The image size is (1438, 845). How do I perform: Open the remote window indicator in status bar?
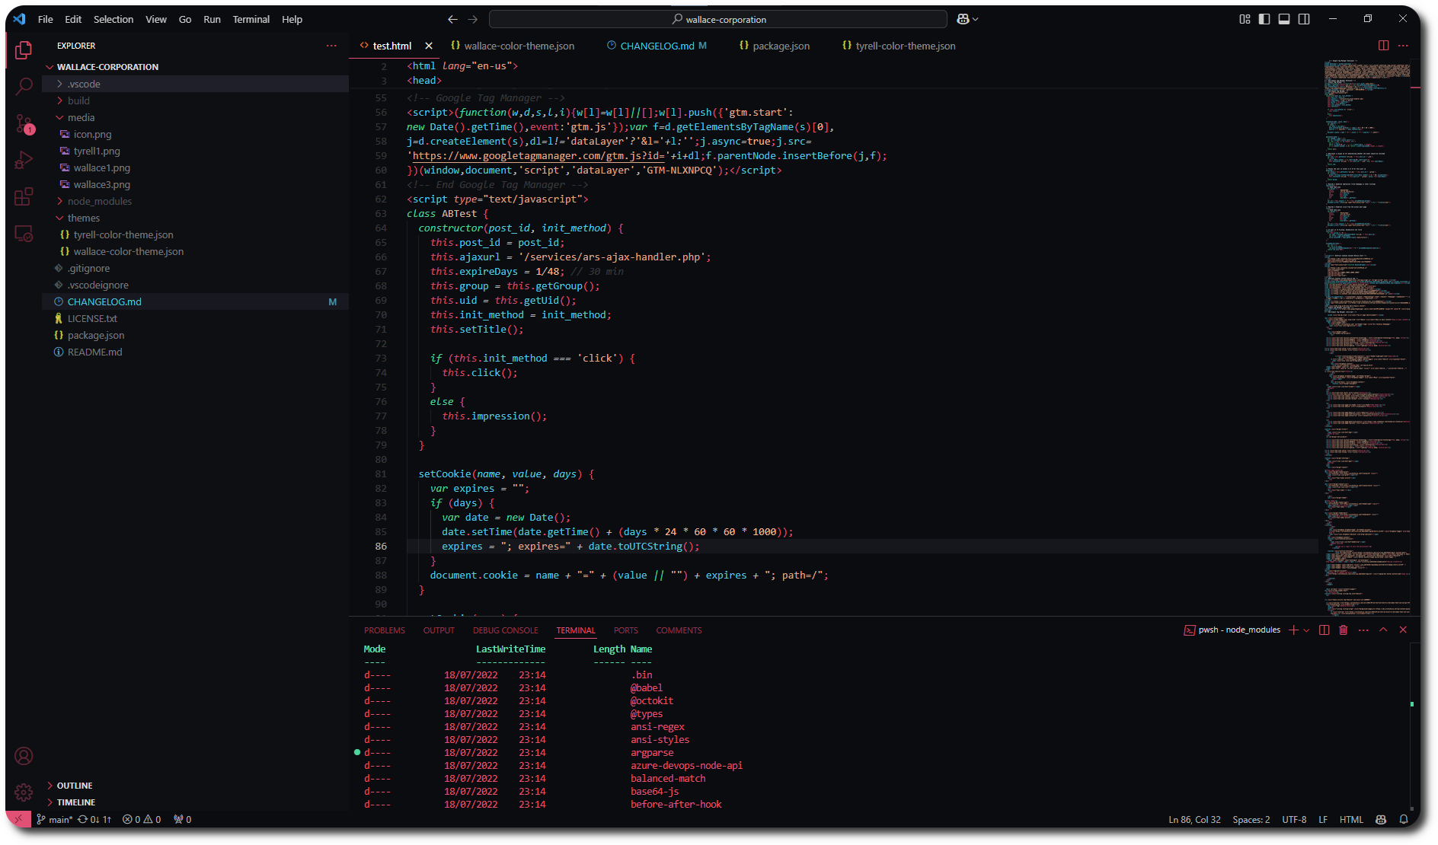click(18, 819)
